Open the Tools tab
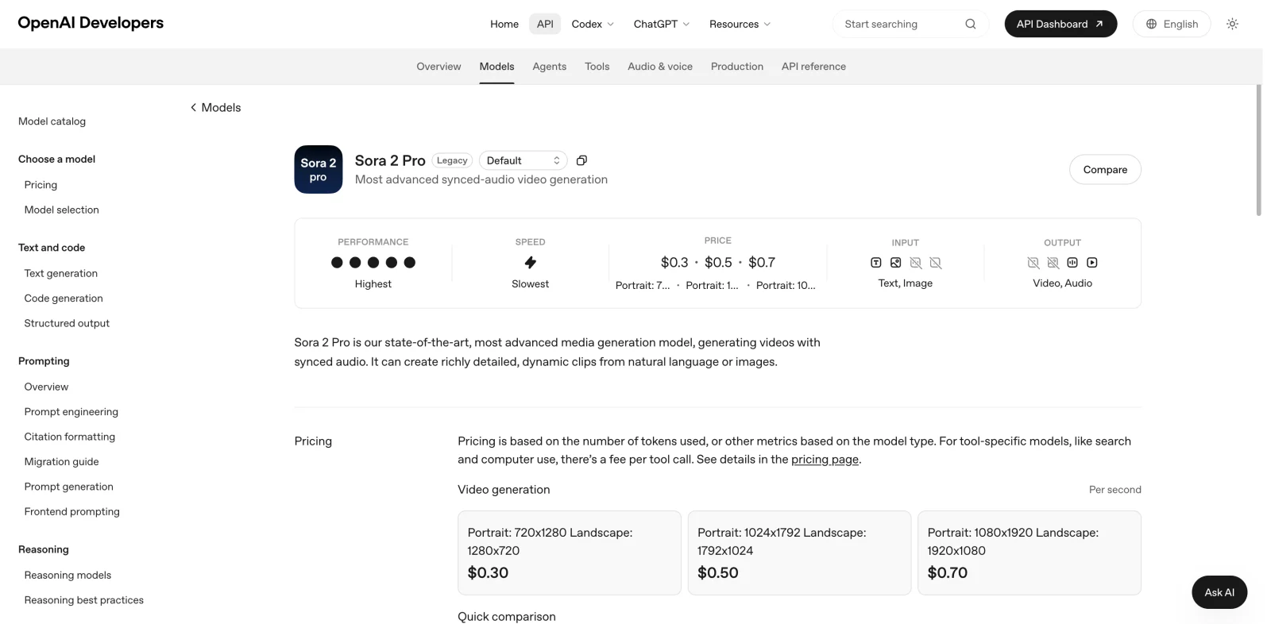Screen dimensions: 1271x624 pos(597,67)
